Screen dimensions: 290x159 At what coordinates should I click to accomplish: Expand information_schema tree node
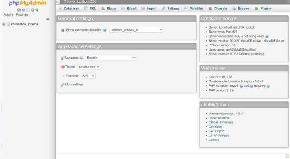pyautogui.click(x=3, y=24)
